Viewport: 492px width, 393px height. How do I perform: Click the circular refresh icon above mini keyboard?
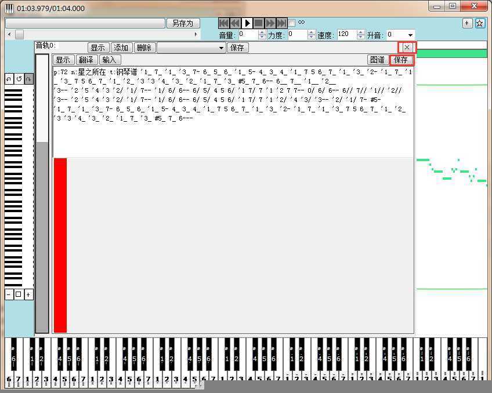click(19, 79)
